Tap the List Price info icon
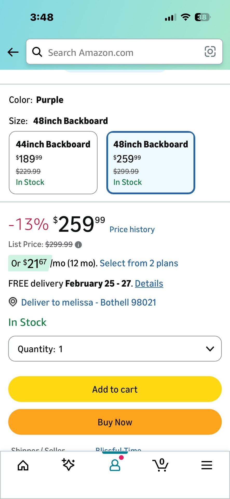 pyautogui.click(x=78, y=245)
